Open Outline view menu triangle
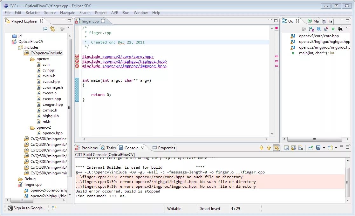Viewport: 355px width, 216px height. click(x=347, y=28)
